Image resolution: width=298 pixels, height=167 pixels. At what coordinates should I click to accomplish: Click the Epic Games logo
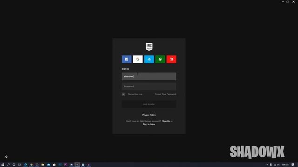(149, 46)
